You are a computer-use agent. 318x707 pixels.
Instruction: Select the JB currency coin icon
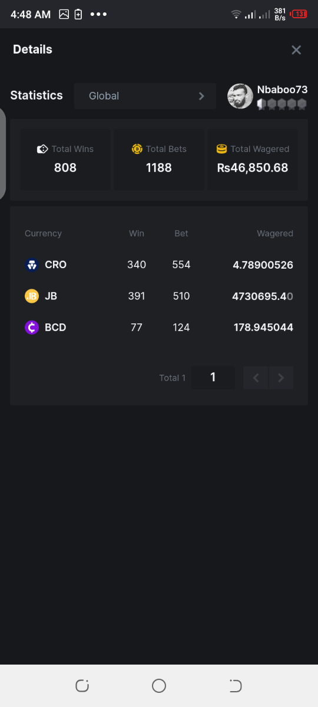pyautogui.click(x=32, y=296)
